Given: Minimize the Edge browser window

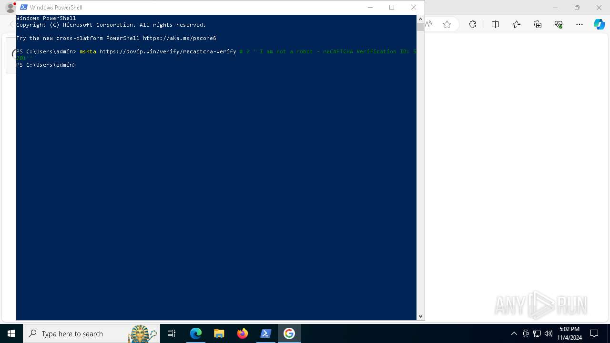Looking at the screenshot, I should pyautogui.click(x=555, y=8).
